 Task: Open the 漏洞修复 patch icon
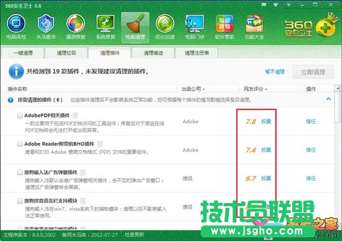coord(75,27)
